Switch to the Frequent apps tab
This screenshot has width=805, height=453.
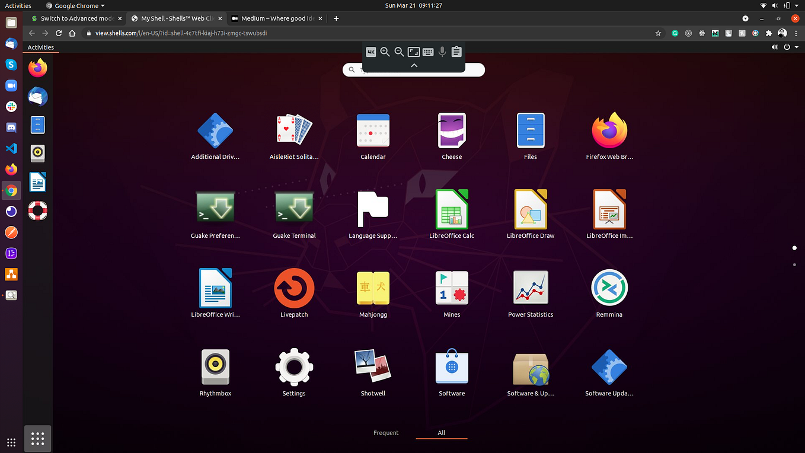coord(386,433)
